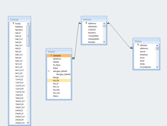Select the Infantil table title bar
This screenshot has height=126, width=167.
[x=59, y=52]
